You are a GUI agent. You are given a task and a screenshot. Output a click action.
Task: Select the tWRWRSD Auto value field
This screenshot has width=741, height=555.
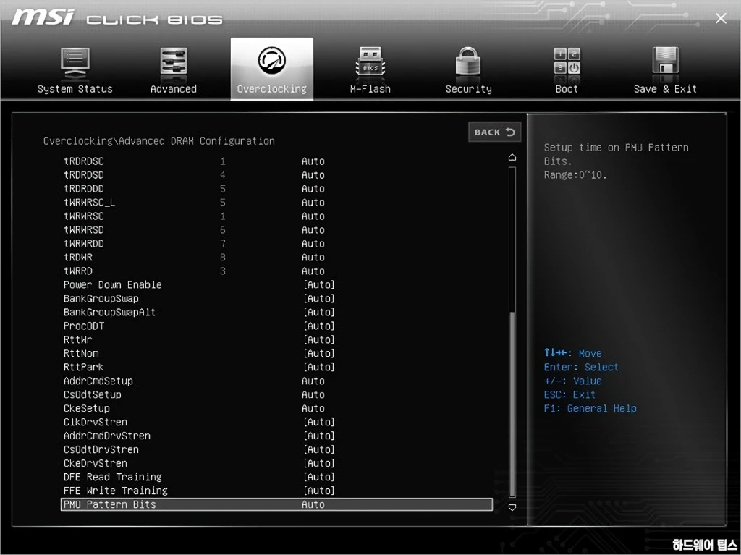click(x=313, y=230)
